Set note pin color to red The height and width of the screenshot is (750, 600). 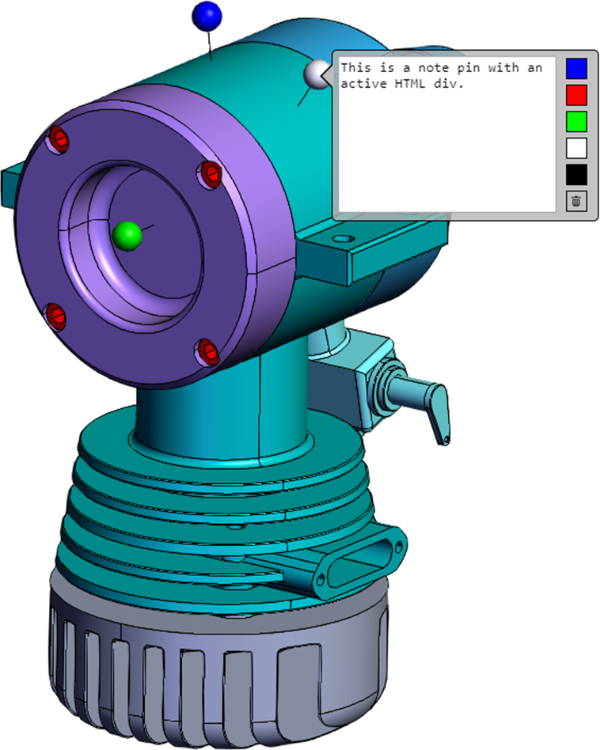pyautogui.click(x=576, y=95)
